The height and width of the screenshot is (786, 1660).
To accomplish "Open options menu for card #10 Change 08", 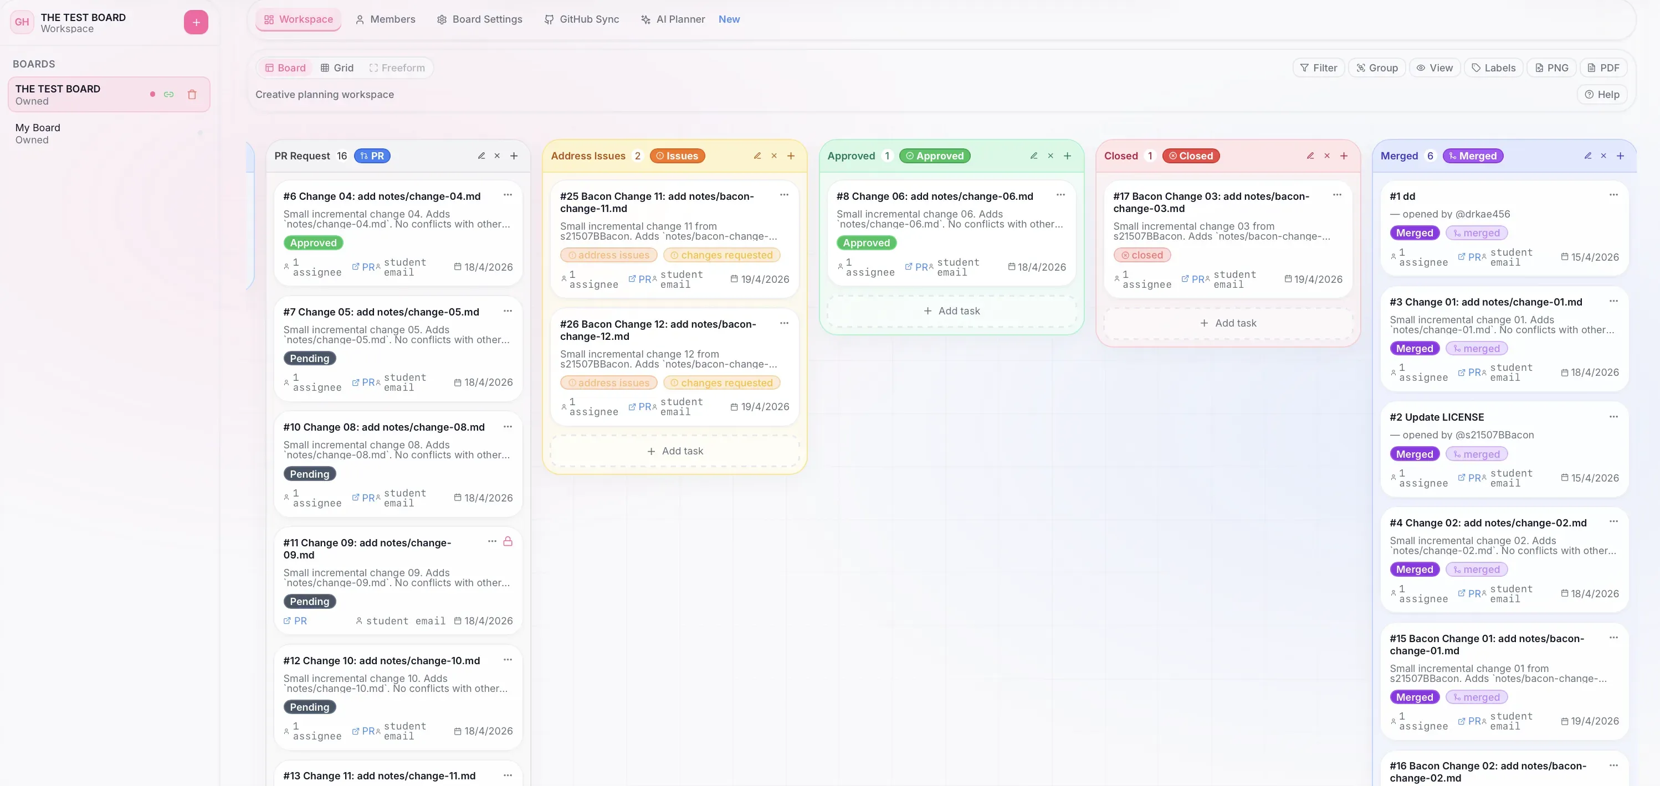I will [508, 427].
